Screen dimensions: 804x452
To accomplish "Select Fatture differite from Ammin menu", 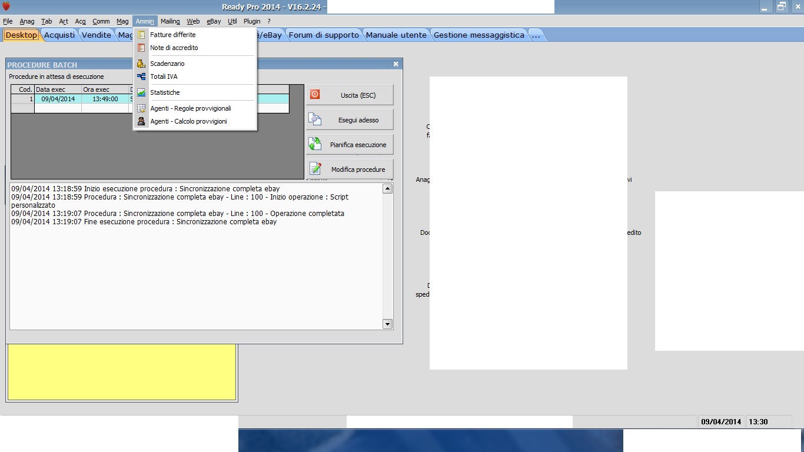I will 195,35.
